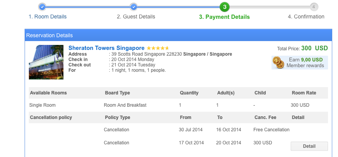Click the 300 USD cancellation fee value
The height and width of the screenshot is (157, 338).
[263, 142]
